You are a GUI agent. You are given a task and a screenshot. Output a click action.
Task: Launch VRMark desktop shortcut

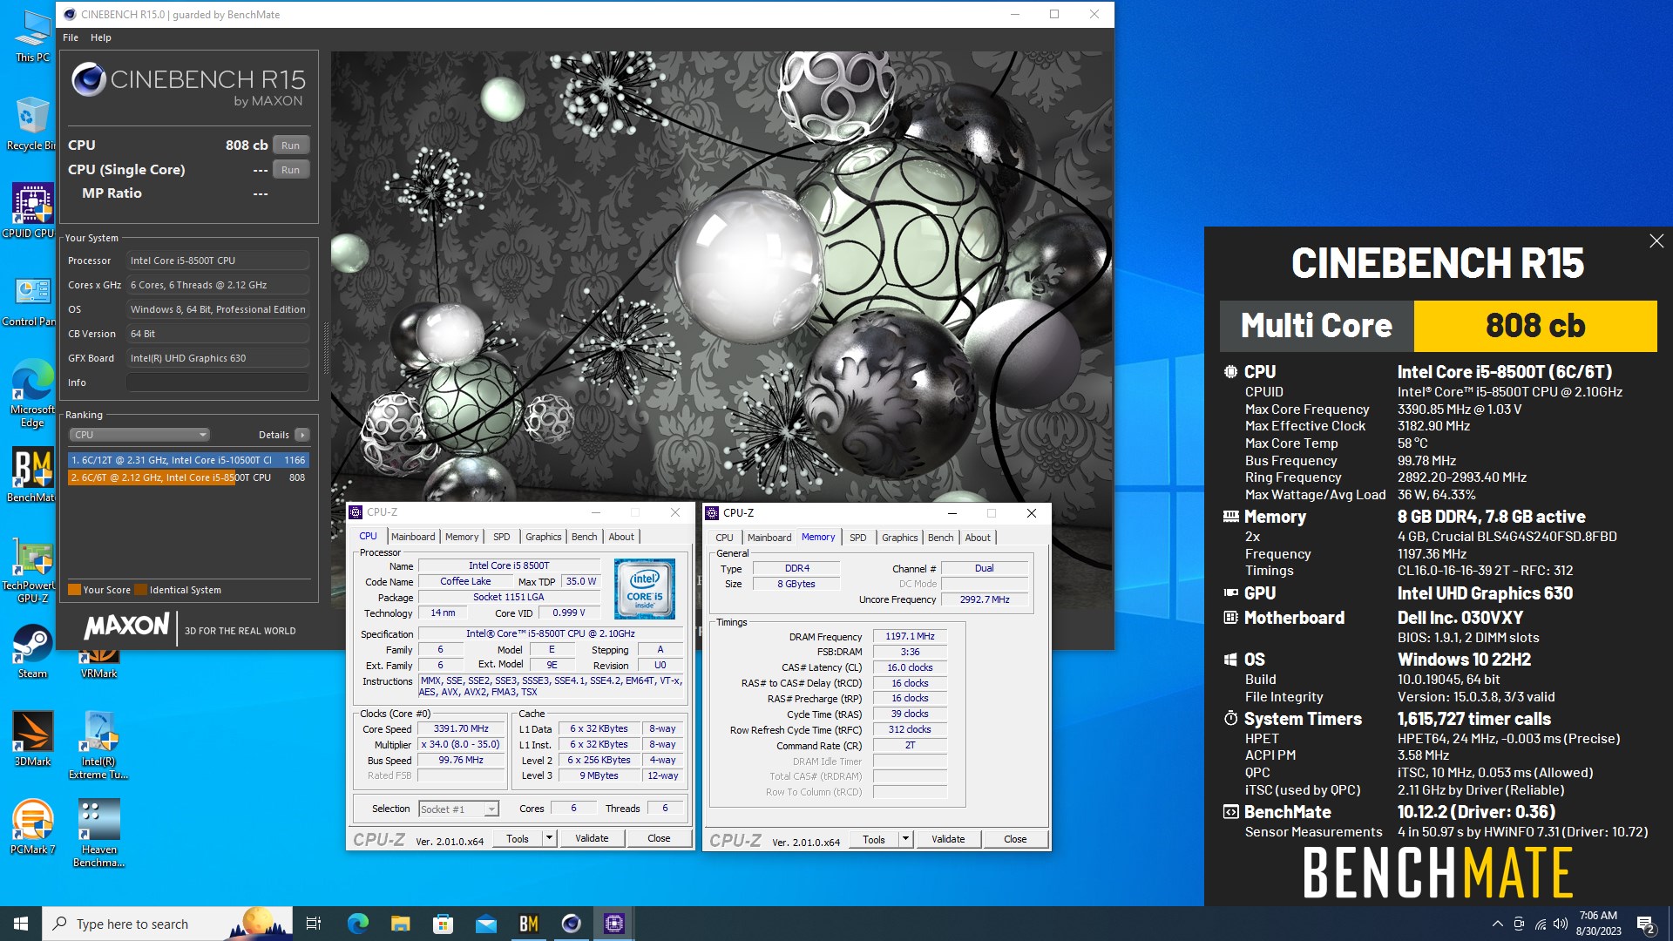[98, 664]
